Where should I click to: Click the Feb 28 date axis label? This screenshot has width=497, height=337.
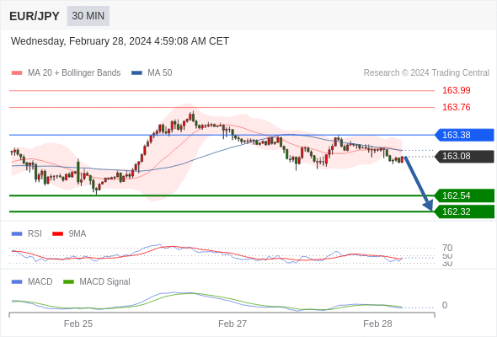coord(377,324)
